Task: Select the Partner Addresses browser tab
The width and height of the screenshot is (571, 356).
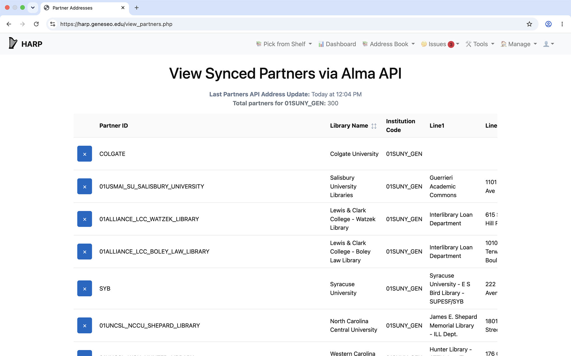Action: (x=85, y=8)
